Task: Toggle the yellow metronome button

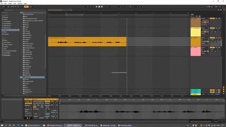Action: point(26,7)
